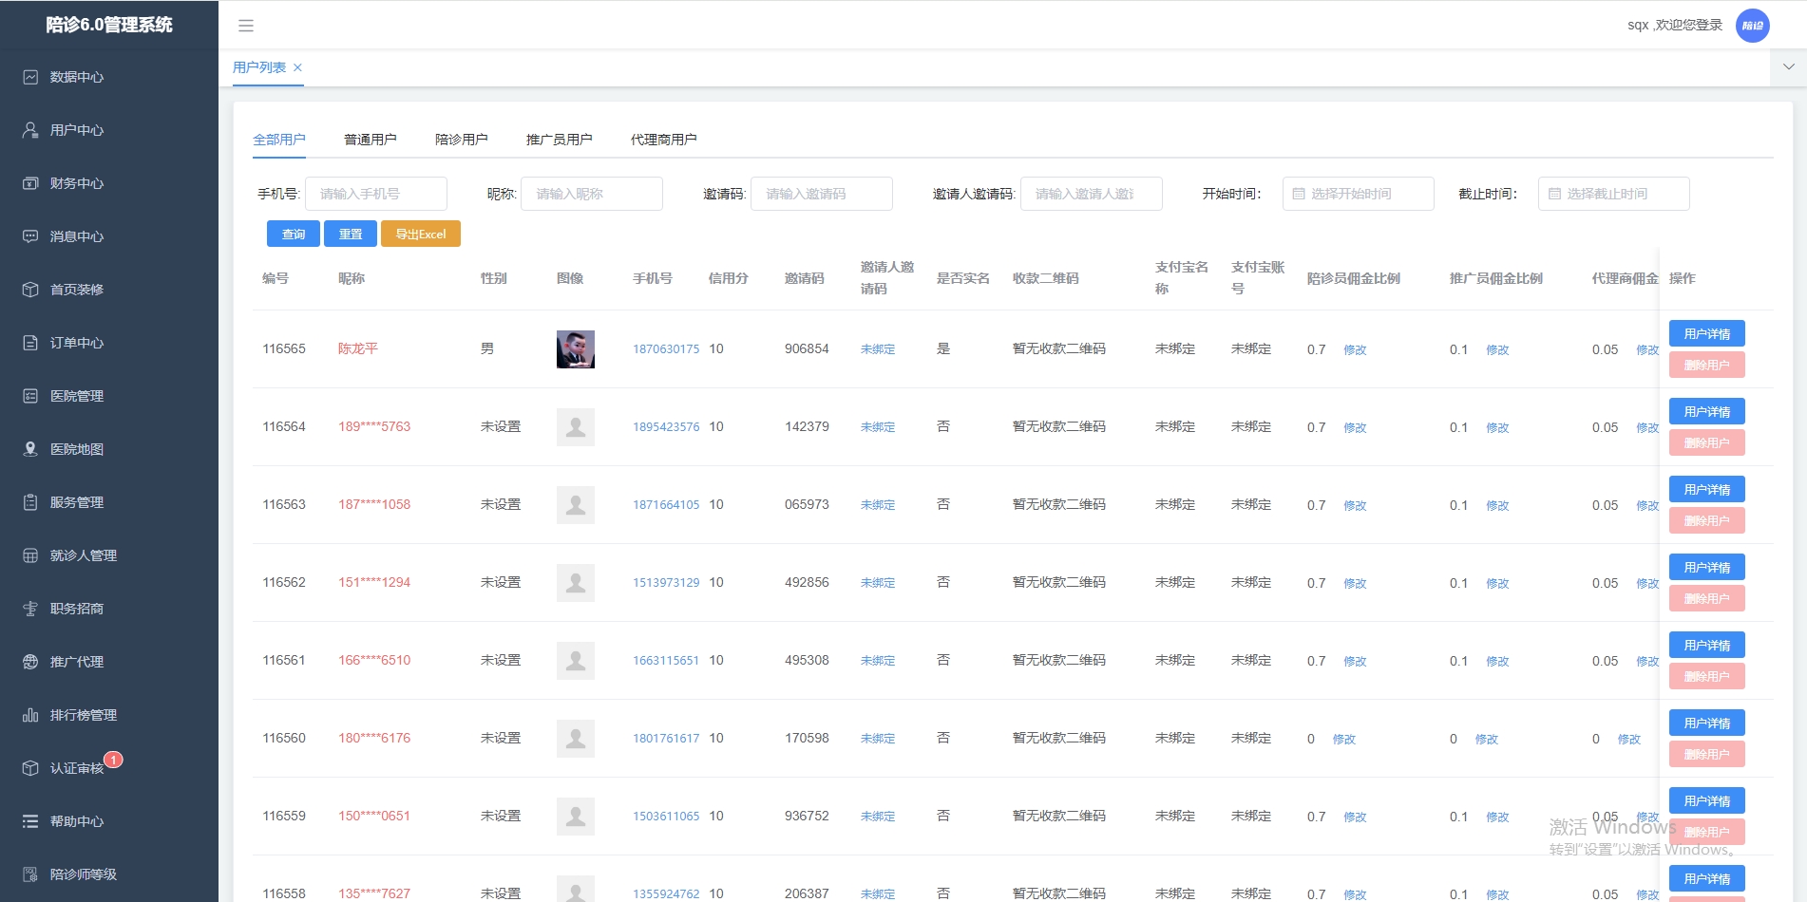Close the 用户列表 tab

click(297, 67)
